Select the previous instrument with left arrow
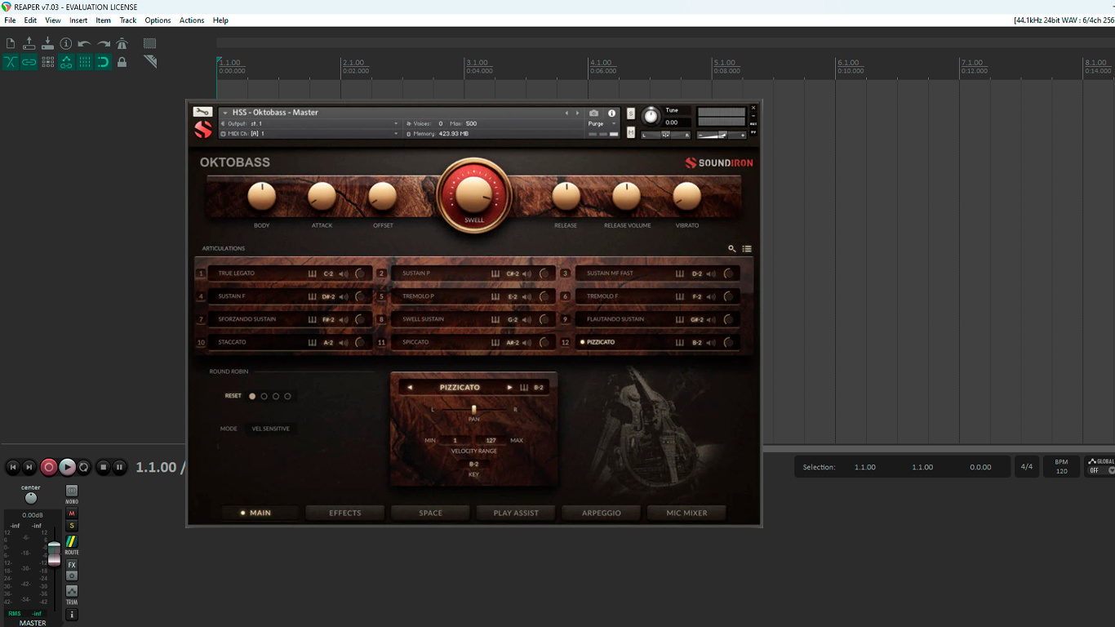 [566, 113]
